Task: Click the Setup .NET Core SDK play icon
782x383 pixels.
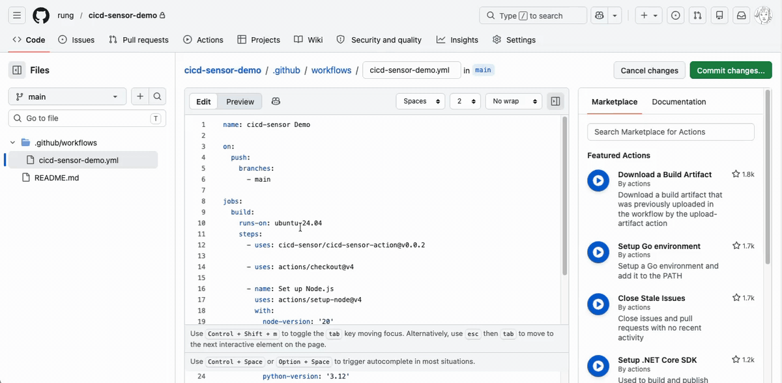Action: pyautogui.click(x=598, y=366)
